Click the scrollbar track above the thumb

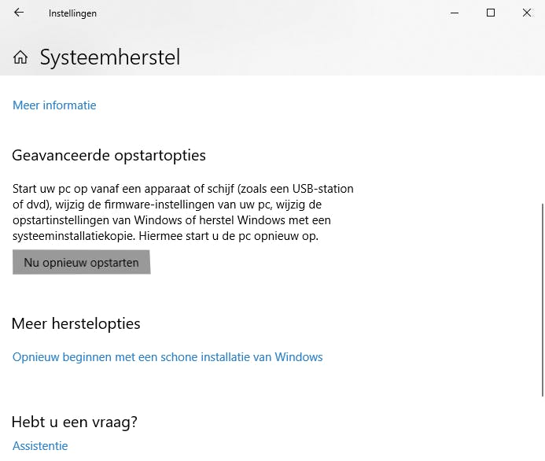pyautogui.click(x=541, y=142)
